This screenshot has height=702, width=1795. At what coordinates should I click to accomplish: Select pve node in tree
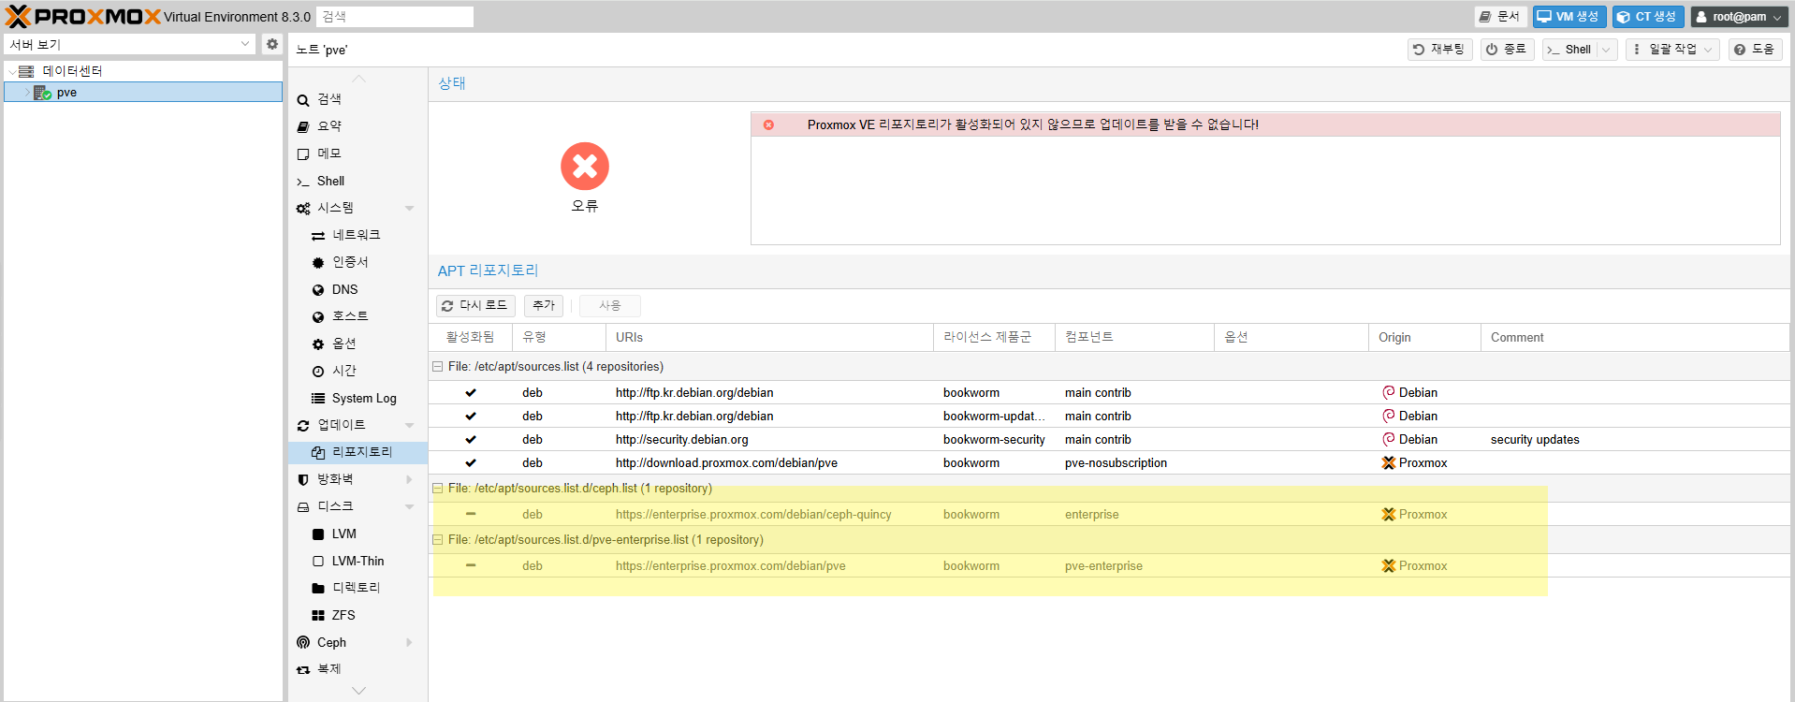[143, 93]
